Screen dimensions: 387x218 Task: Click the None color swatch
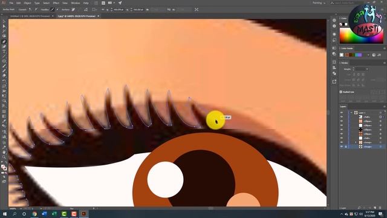pyautogui.click(x=341, y=24)
